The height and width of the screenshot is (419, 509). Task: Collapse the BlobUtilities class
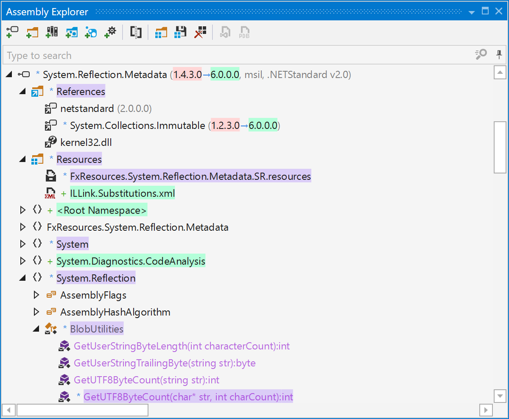pos(36,329)
